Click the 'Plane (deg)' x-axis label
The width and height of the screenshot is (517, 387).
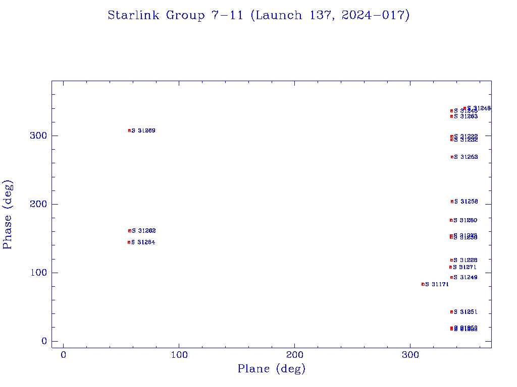click(x=272, y=368)
